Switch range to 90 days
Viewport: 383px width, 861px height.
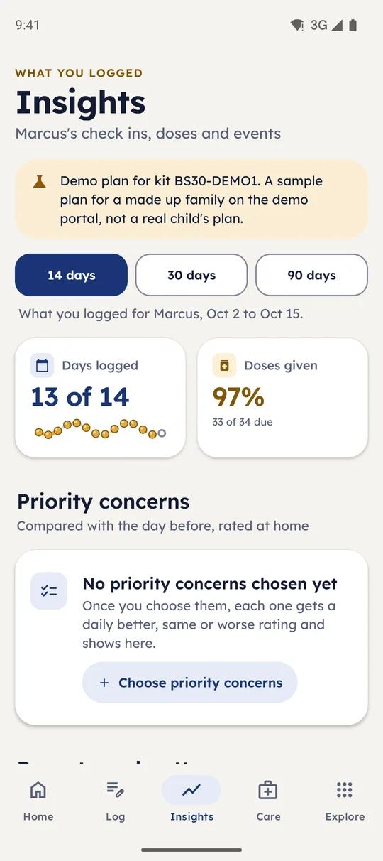(x=311, y=275)
